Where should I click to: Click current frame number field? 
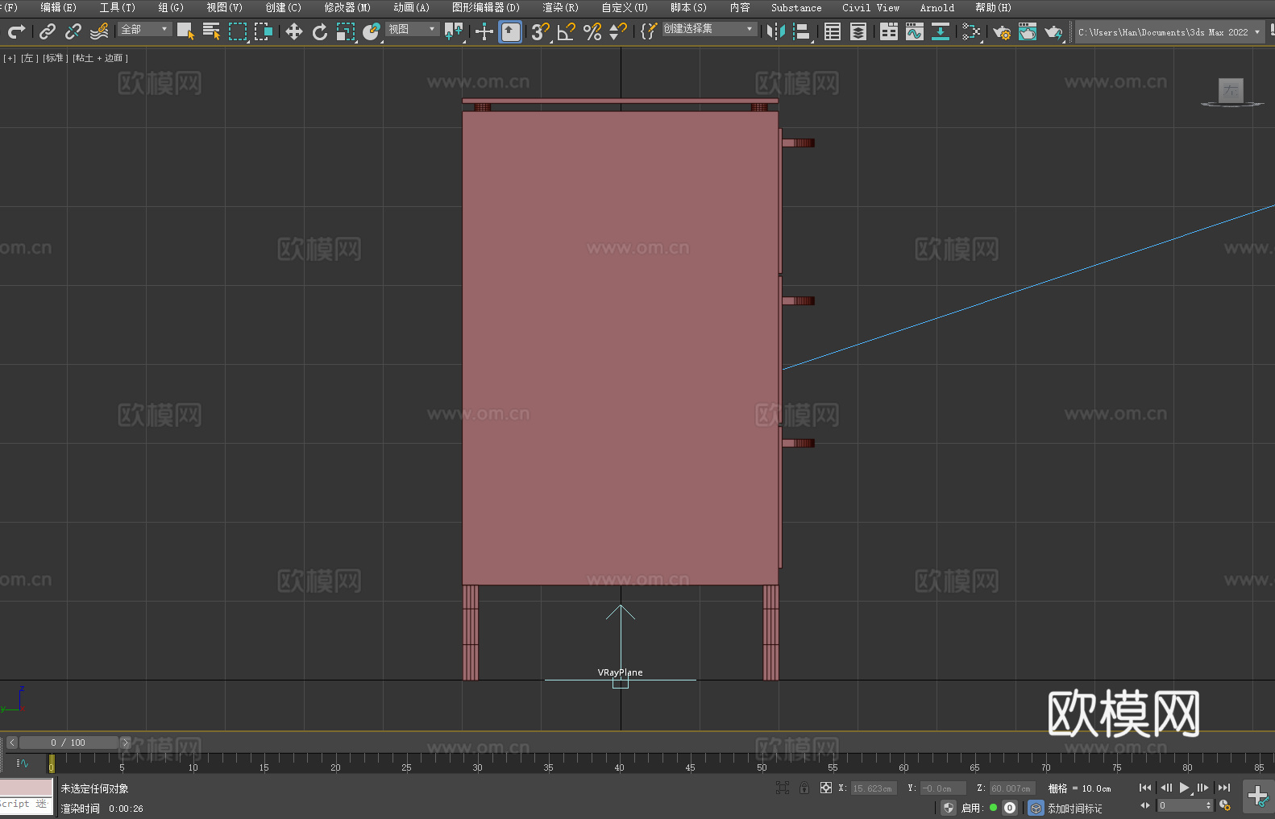pyautogui.click(x=1185, y=805)
